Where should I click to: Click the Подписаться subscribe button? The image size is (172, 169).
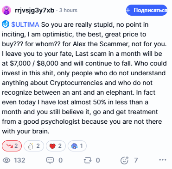click(147, 10)
